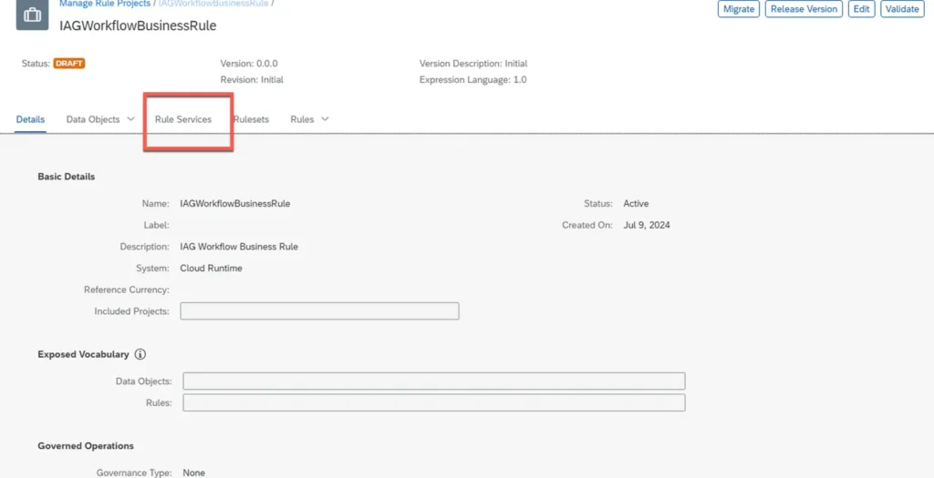This screenshot has width=934, height=478.
Task: Click the Edit button
Action: (860, 9)
